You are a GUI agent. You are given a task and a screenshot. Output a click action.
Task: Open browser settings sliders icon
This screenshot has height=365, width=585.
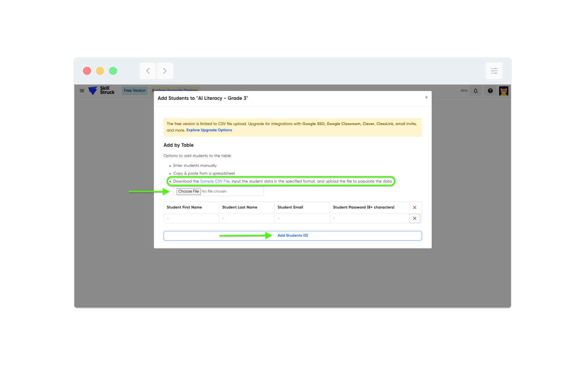pyautogui.click(x=494, y=71)
